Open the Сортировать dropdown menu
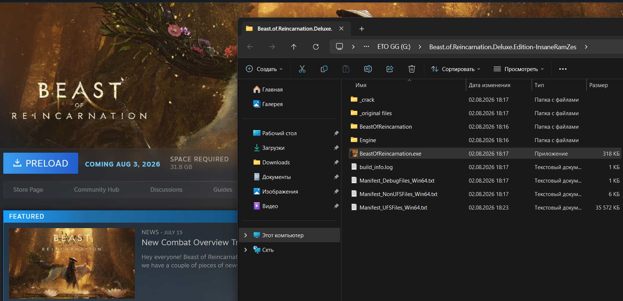This screenshot has height=301, width=623. click(456, 69)
